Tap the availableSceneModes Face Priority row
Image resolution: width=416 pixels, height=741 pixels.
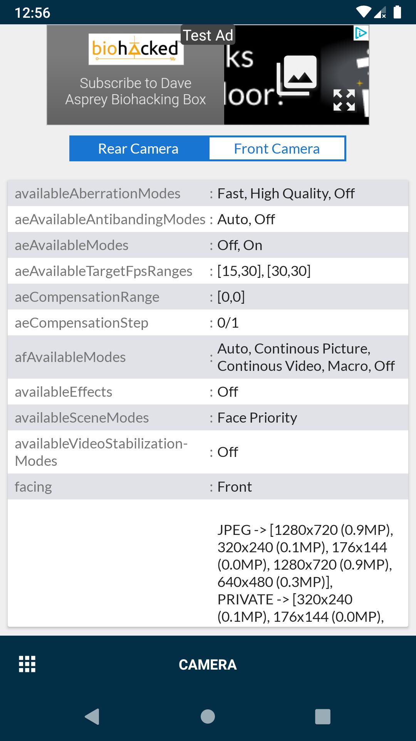click(x=208, y=418)
